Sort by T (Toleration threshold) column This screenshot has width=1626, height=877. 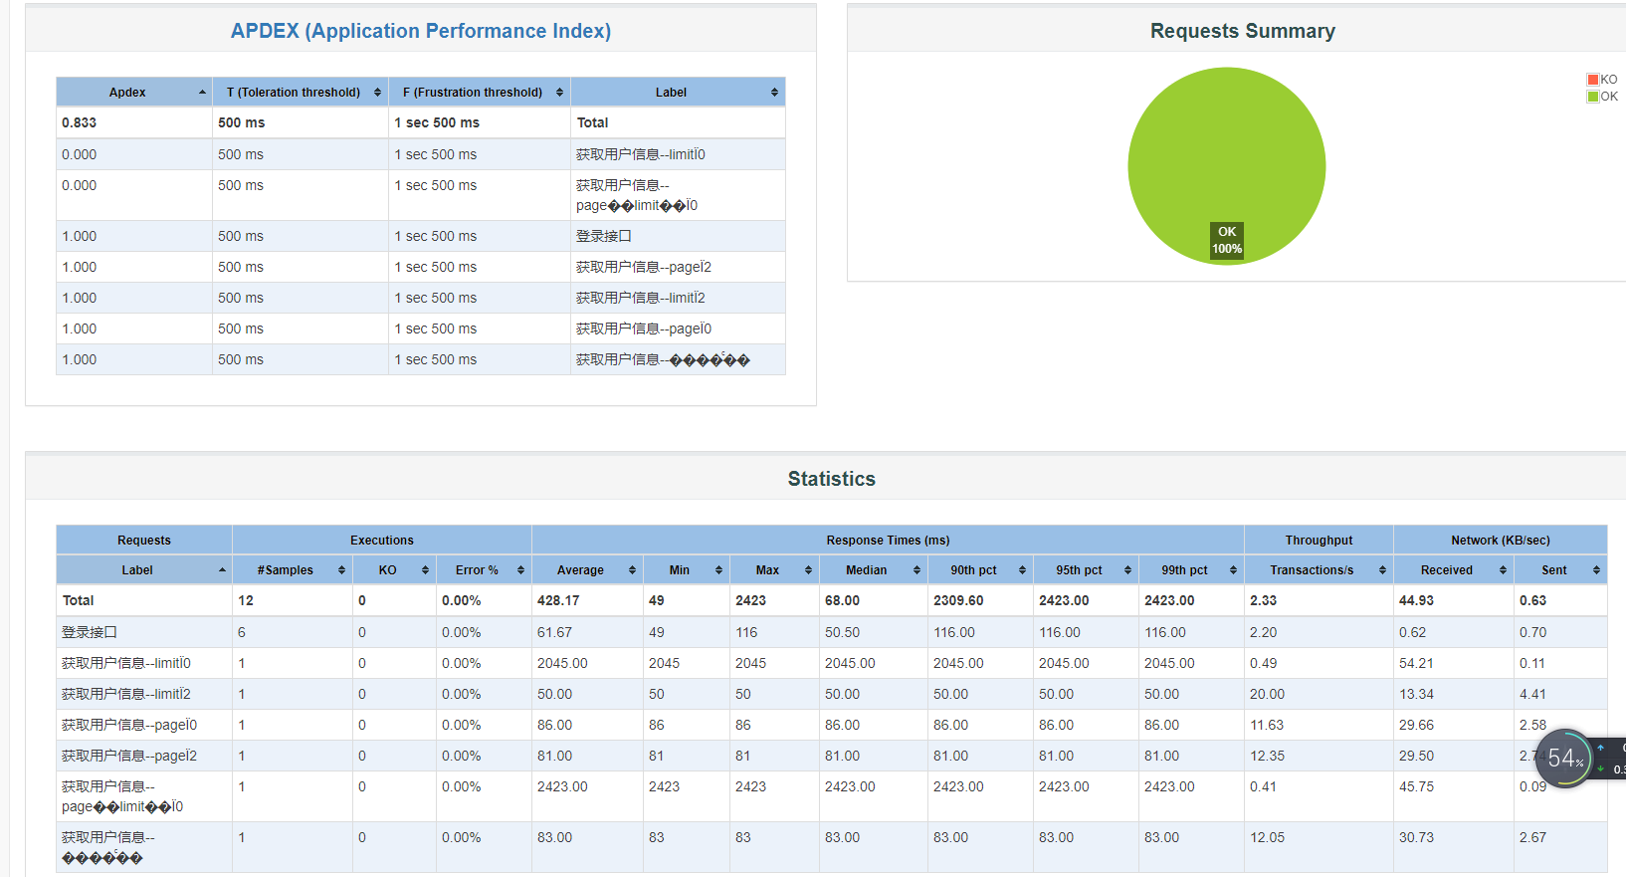coord(300,92)
